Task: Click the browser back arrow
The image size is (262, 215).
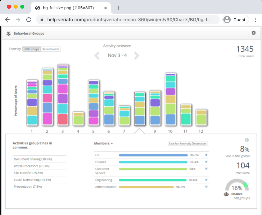Action: coord(7,20)
